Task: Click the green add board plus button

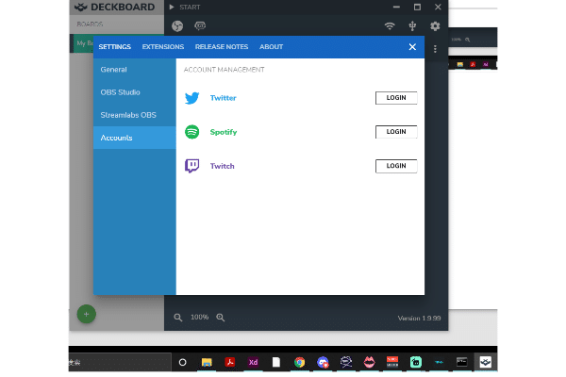Action: pos(86,314)
